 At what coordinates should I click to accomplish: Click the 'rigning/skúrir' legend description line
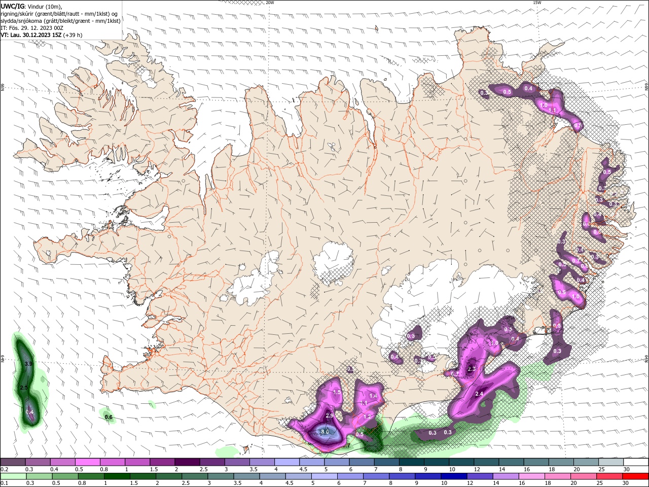pyautogui.click(x=59, y=13)
